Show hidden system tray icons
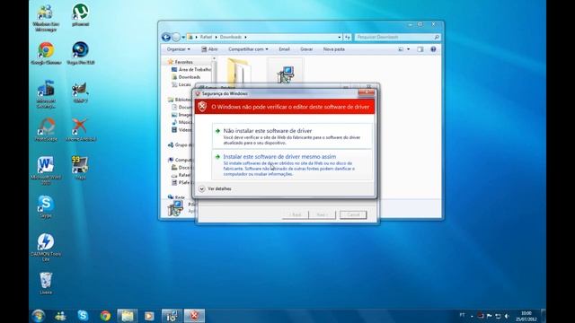575x323 pixels. (472, 316)
